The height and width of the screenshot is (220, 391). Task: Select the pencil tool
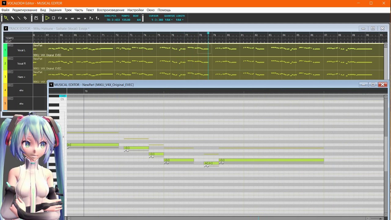(13, 18)
